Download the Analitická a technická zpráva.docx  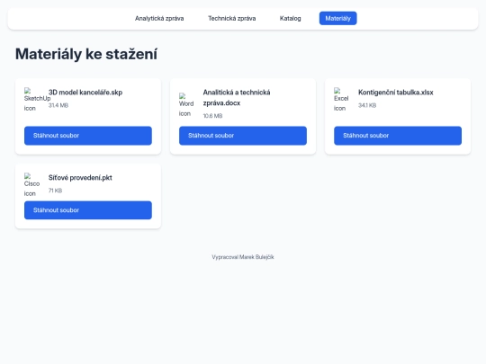pos(243,136)
